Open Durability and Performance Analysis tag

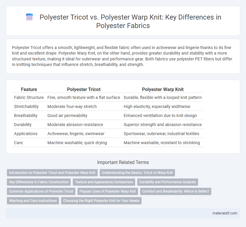tap(168, 182)
